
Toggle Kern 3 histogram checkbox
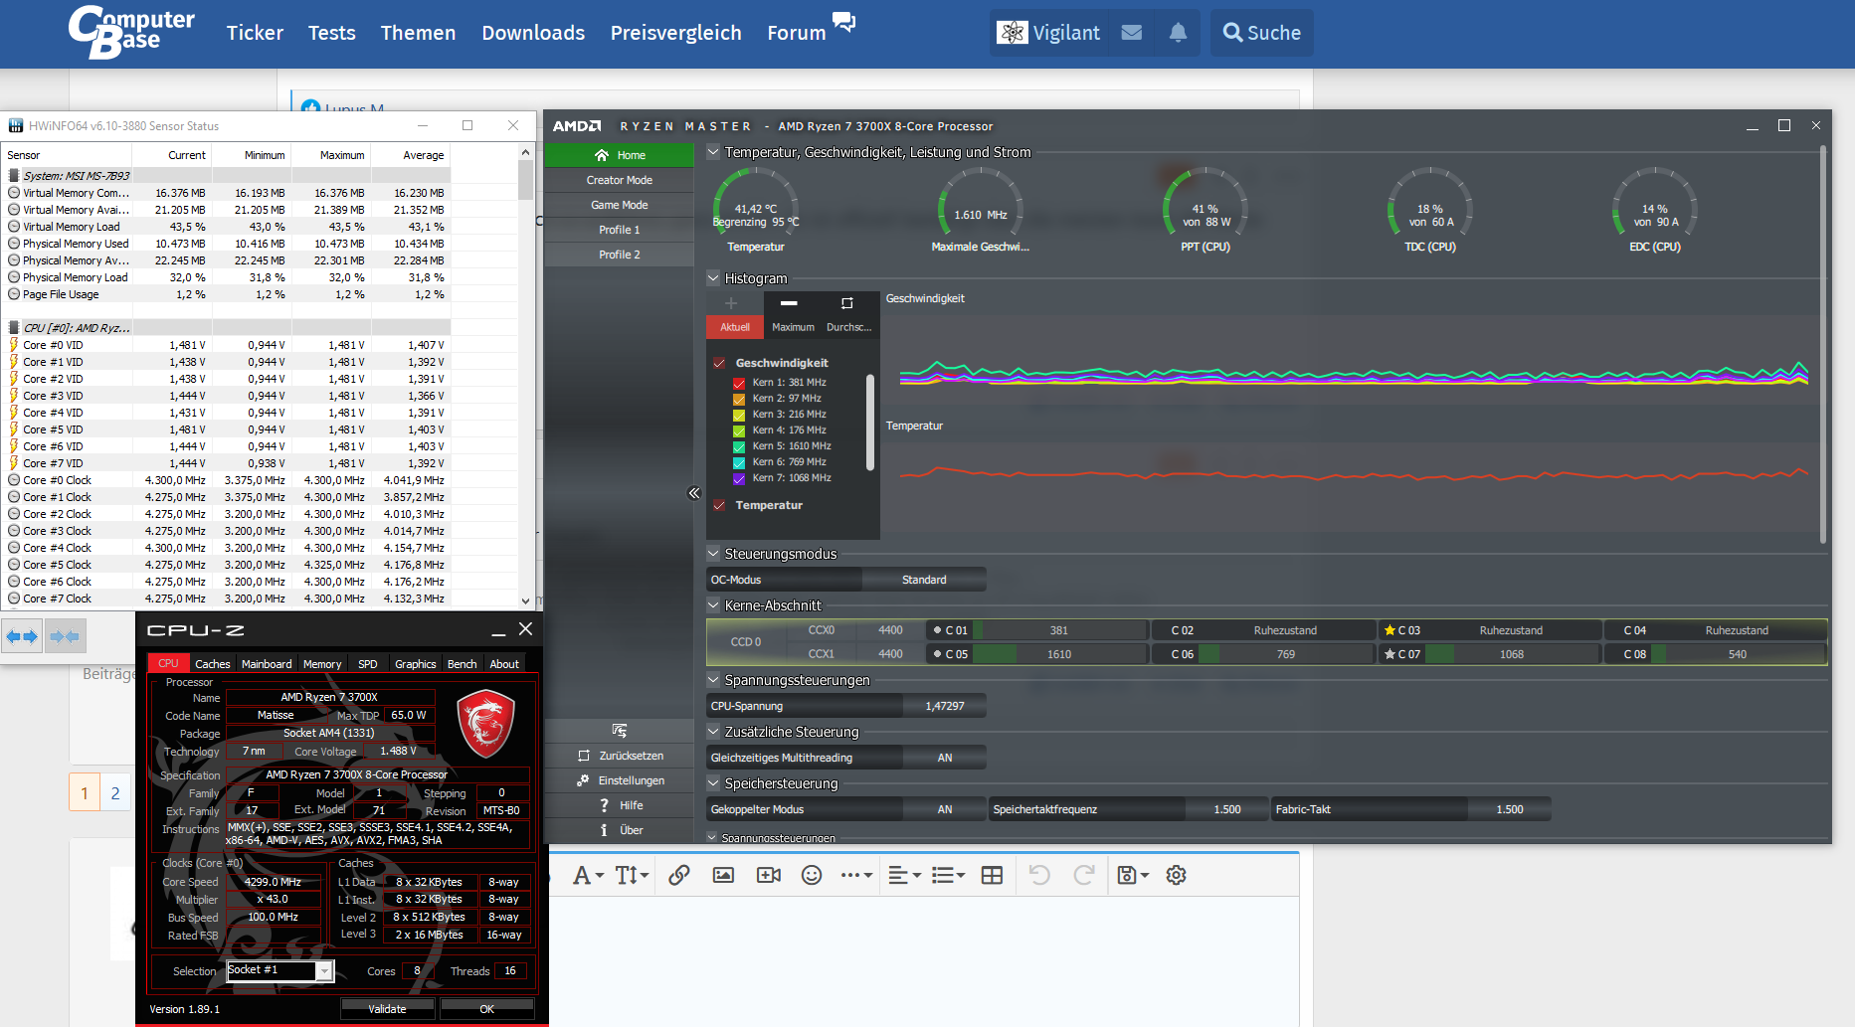click(x=739, y=415)
